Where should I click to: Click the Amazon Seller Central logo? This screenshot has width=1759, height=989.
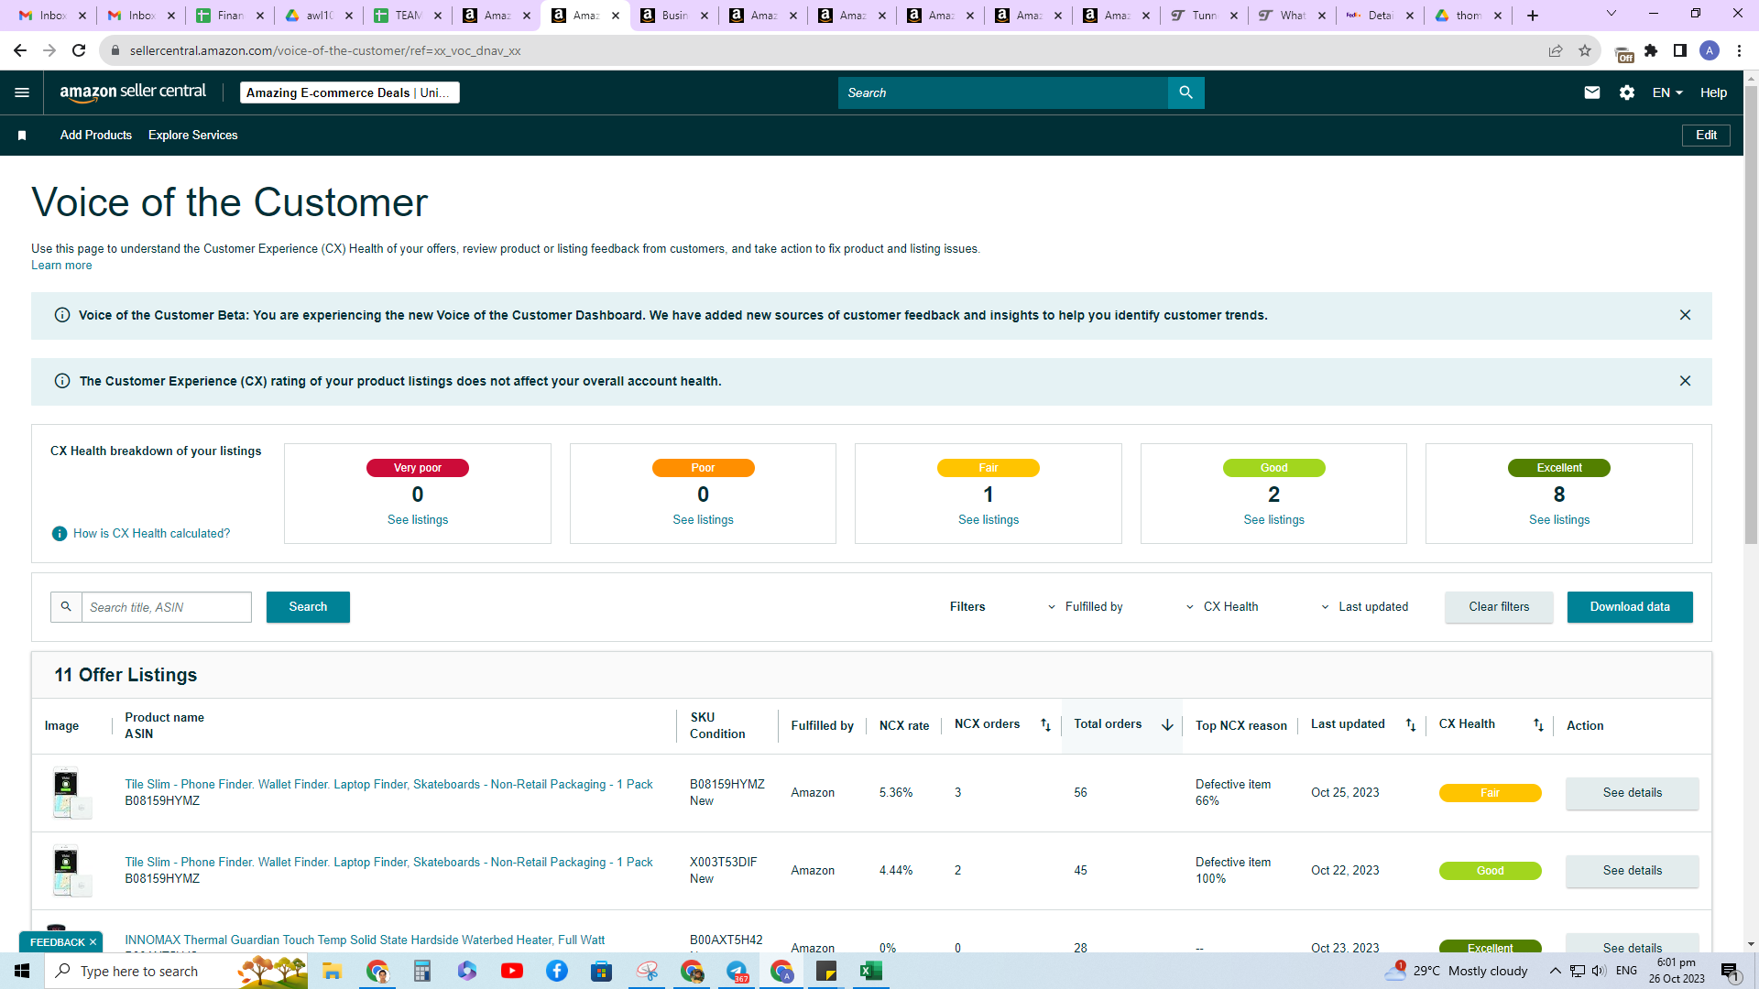tap(133, 92)
